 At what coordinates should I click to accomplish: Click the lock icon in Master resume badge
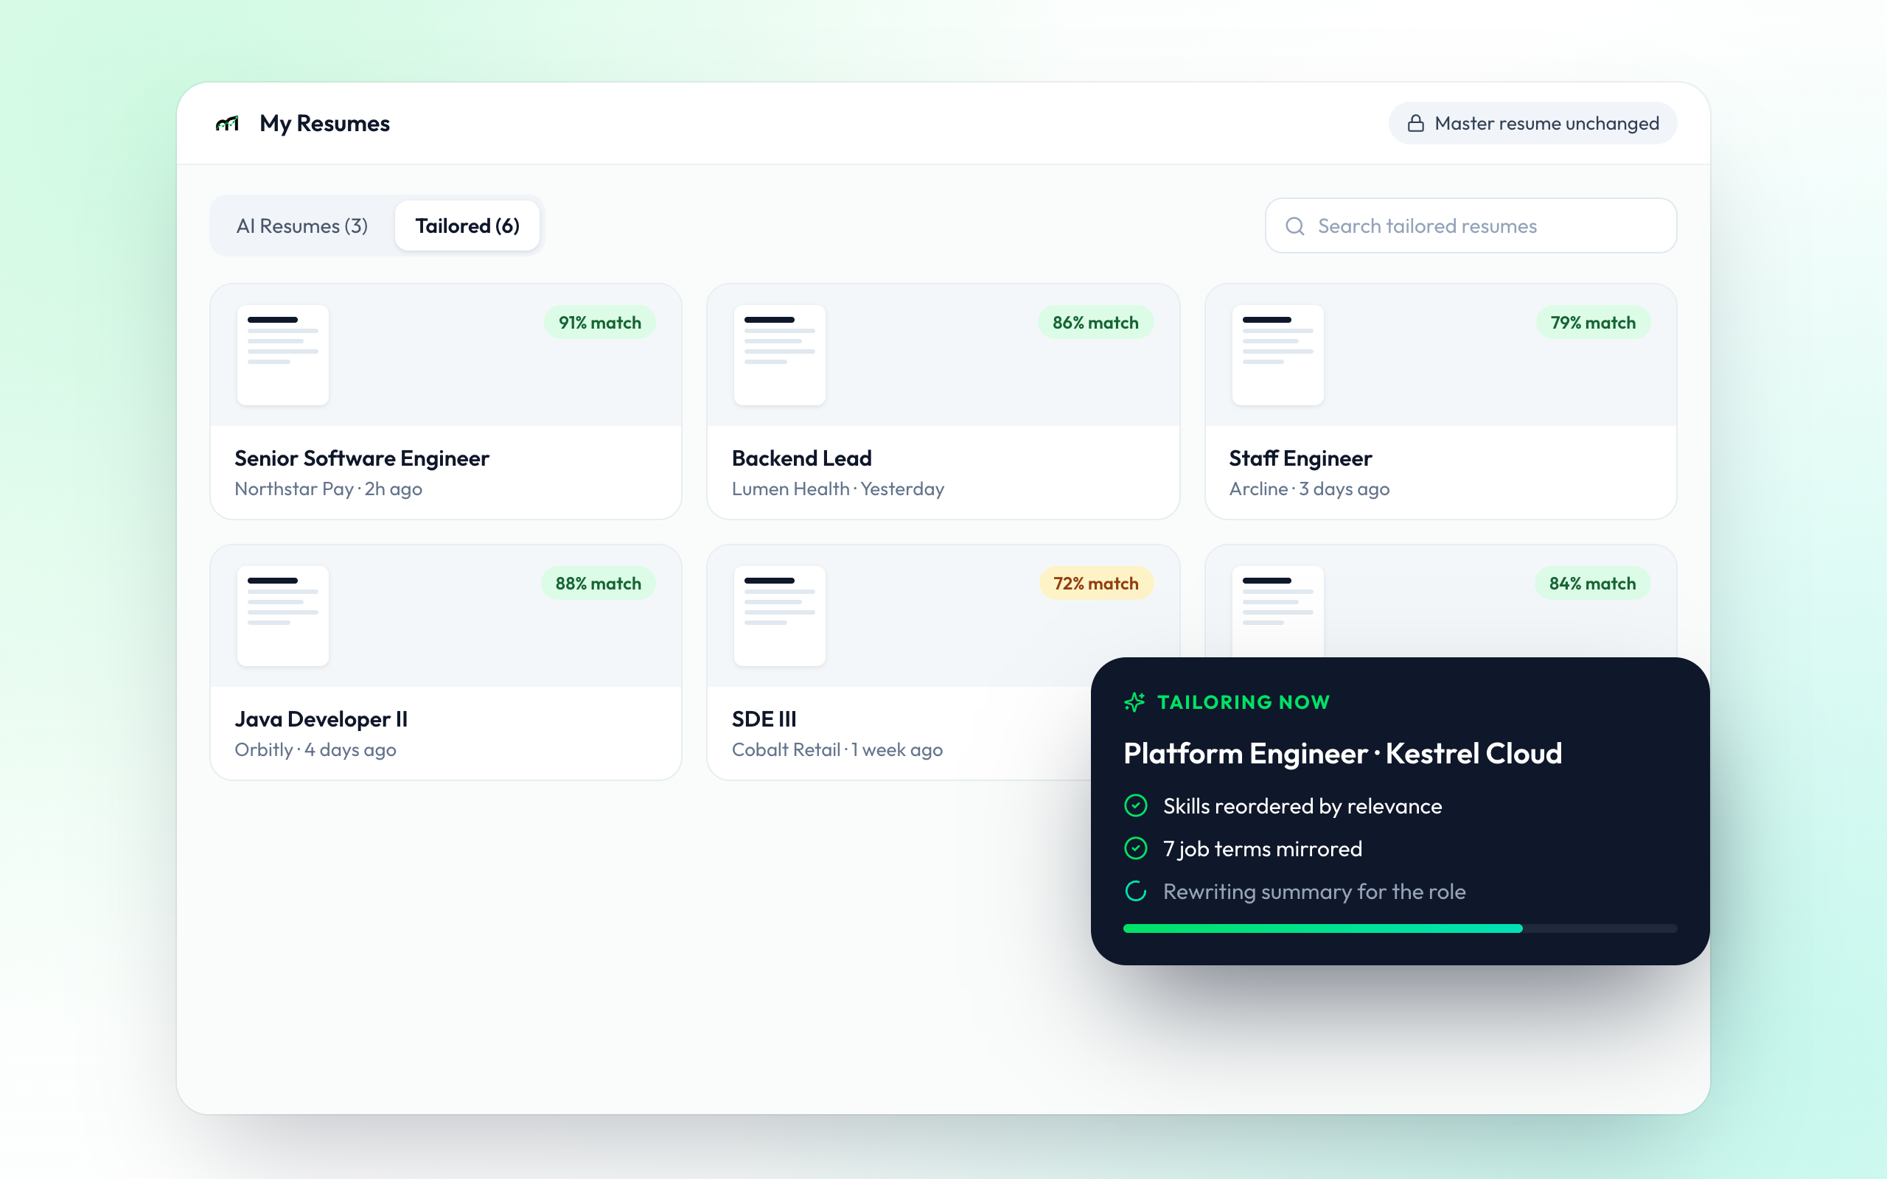coord(1415,123)
